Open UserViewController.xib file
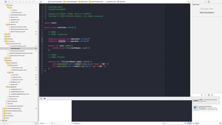222x125 pixels. [18, 51]
